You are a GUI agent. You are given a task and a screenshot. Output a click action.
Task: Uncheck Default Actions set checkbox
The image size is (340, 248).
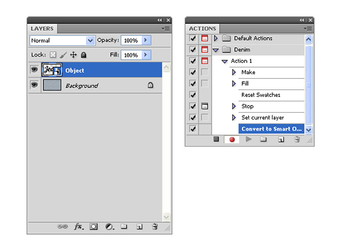(x=193, y=38)
